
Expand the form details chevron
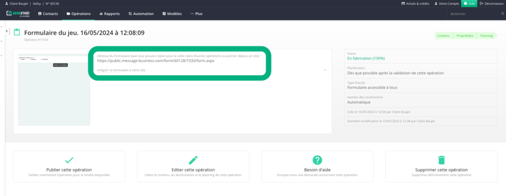point(325,70)
